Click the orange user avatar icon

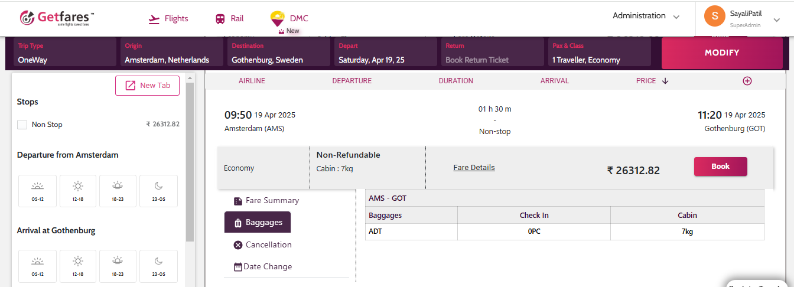pyautogui.click(x=714, y=16)
